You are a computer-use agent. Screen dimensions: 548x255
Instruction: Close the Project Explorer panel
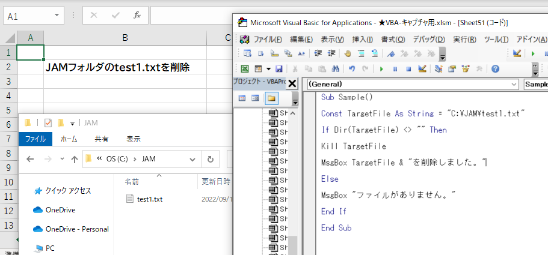tap(292, 83)
